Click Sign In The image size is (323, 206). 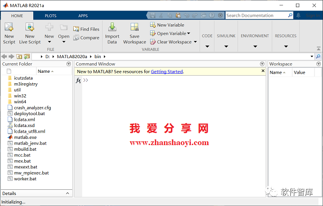pos(313,16)
